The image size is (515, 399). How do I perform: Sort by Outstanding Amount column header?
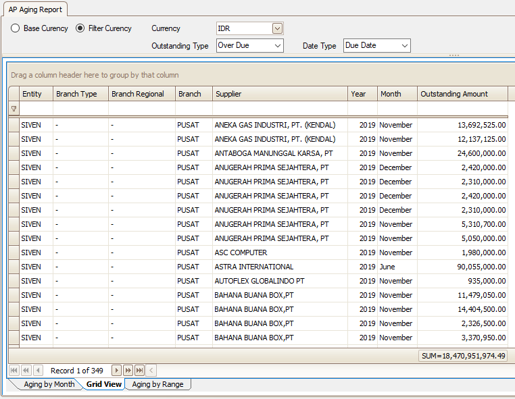point(462,94)
